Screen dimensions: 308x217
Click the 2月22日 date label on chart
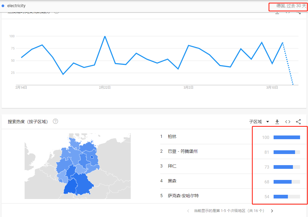(x=105, y=88)
